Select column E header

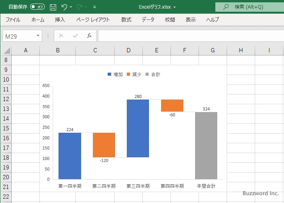(157, 50)
